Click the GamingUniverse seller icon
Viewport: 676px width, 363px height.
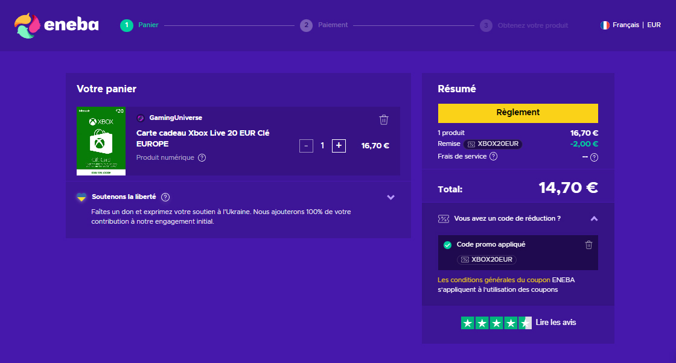(141, 118)
